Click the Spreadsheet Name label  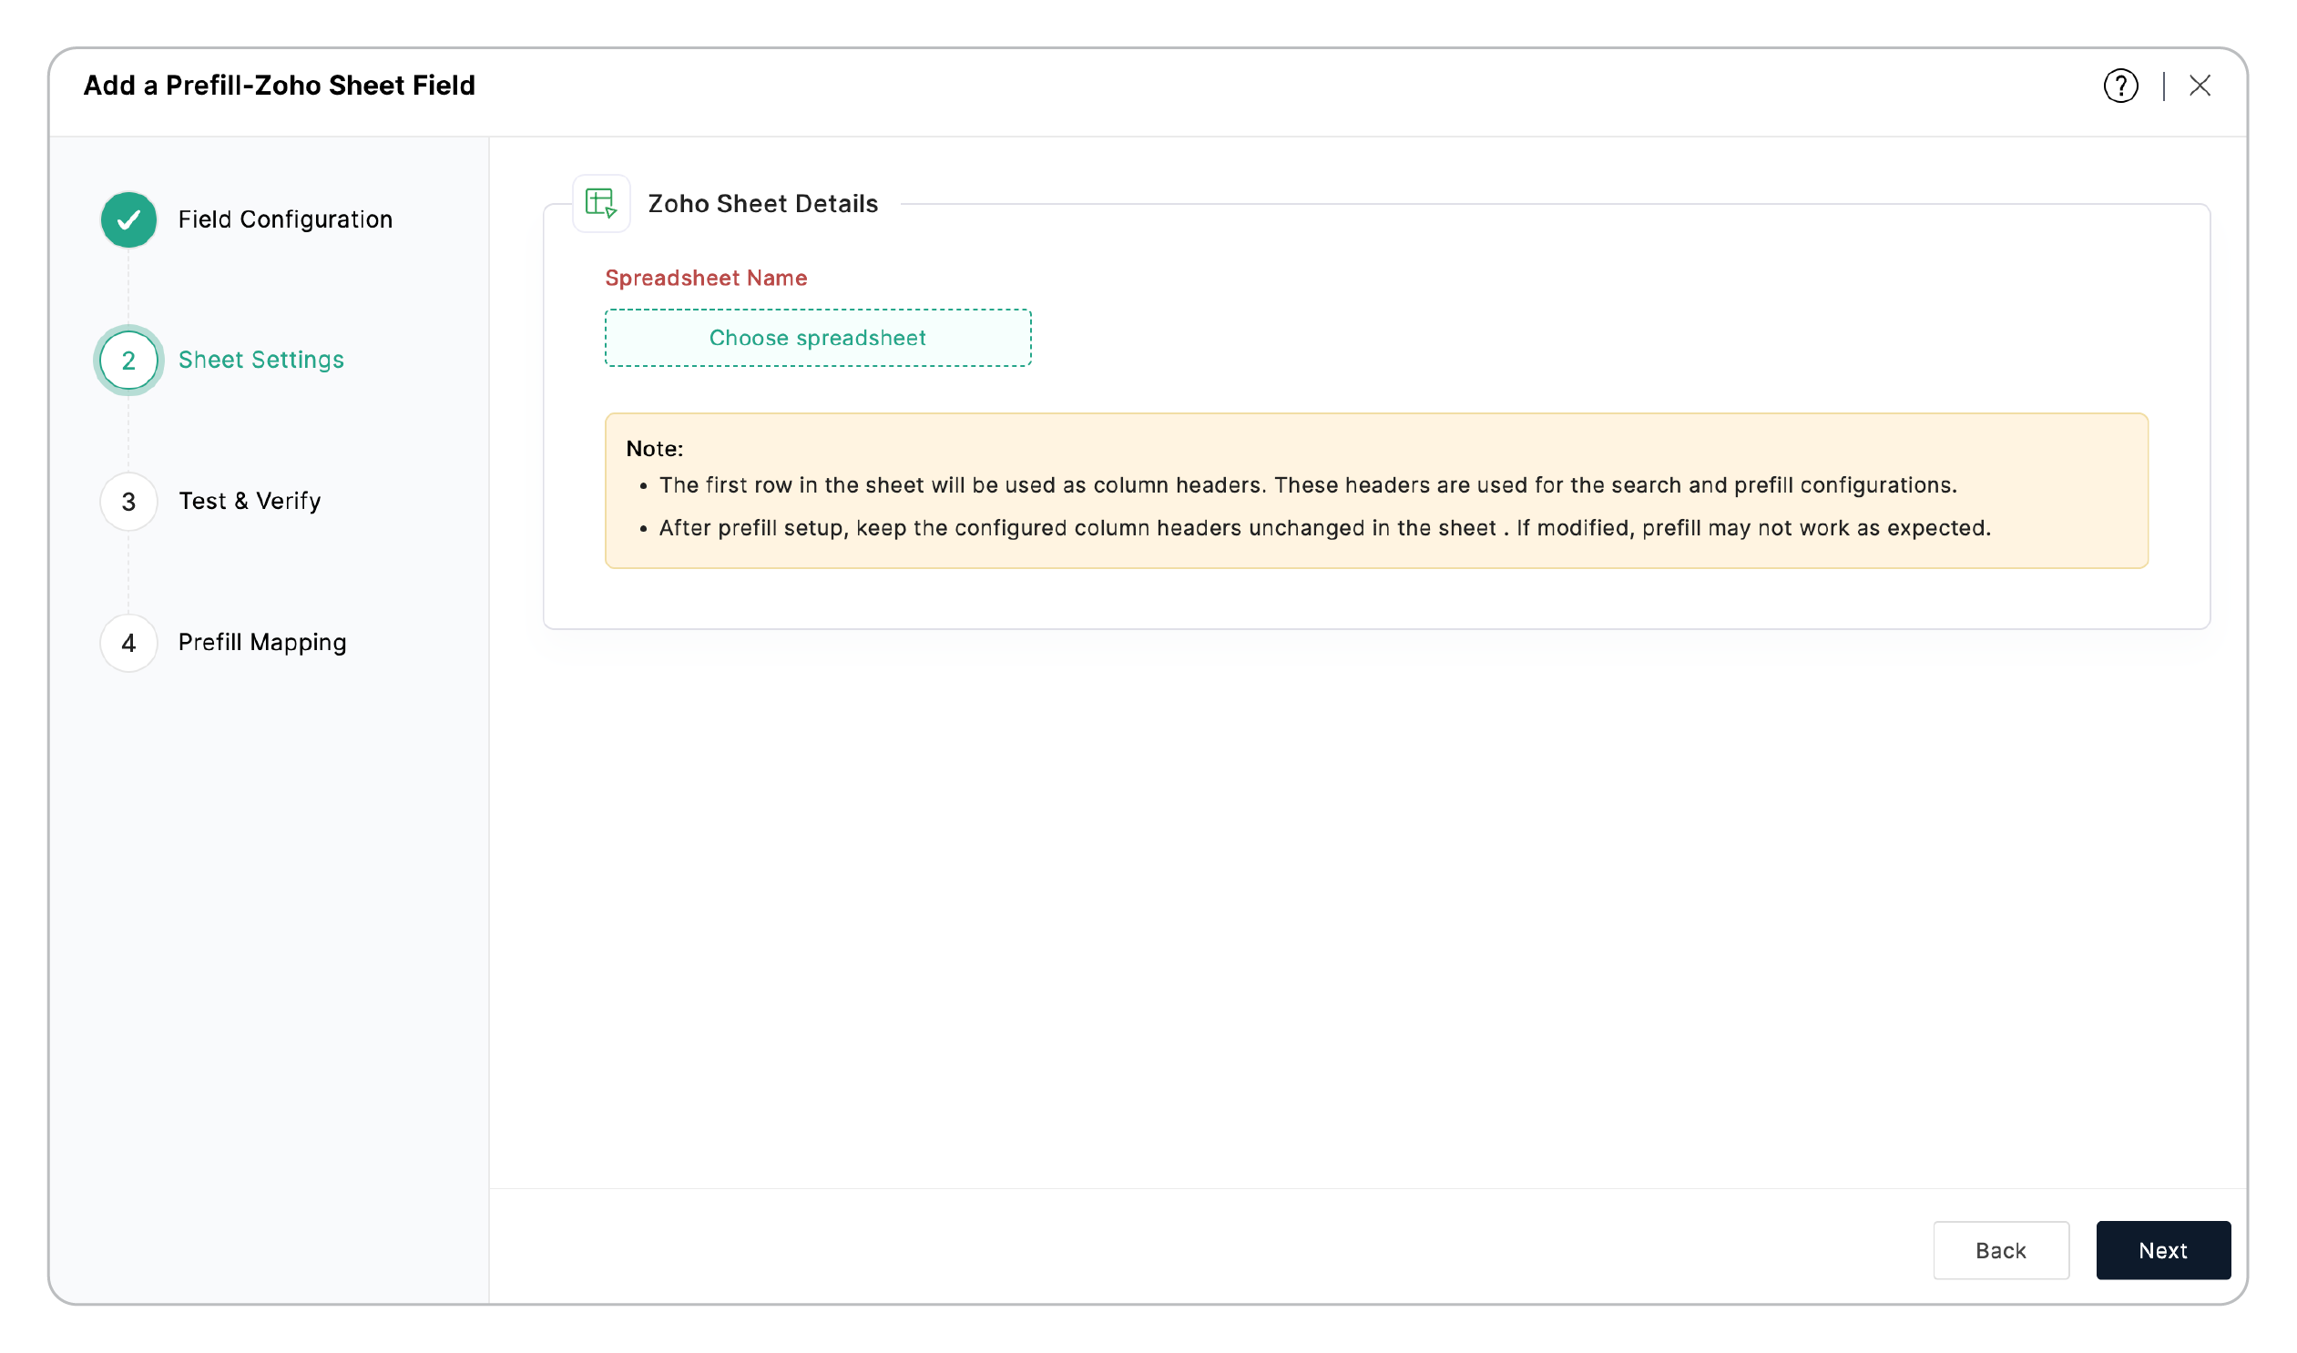click(x=706, y=278)
